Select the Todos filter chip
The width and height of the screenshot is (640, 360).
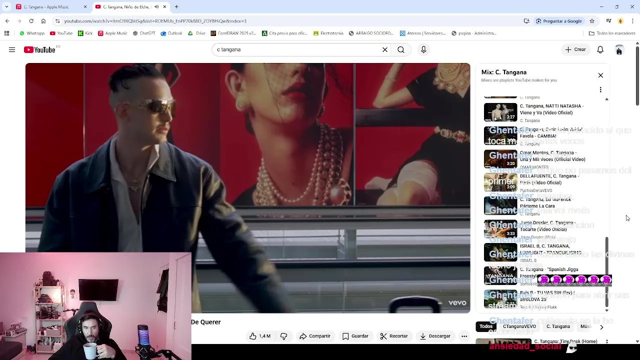(486, 326)
